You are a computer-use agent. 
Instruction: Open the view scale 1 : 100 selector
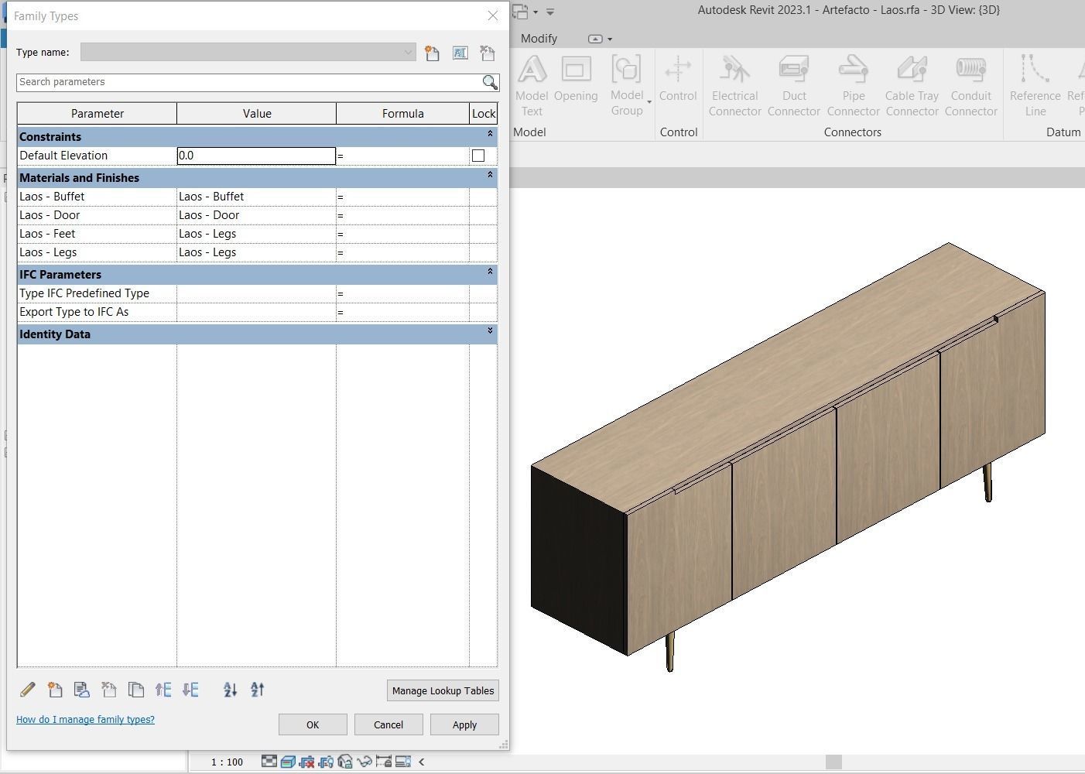point(227,762)
